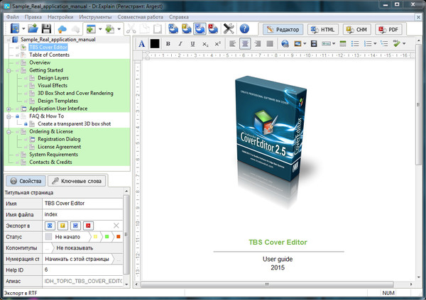
Task: Toggle yellow status flag in Статус row
Action: tap(94, 237)
